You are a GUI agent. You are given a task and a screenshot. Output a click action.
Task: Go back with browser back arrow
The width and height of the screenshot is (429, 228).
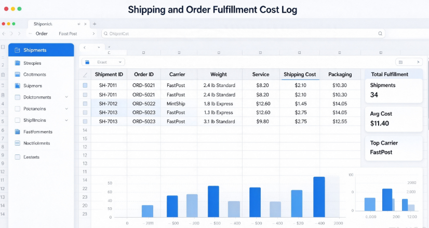click(x=4, y=34)
